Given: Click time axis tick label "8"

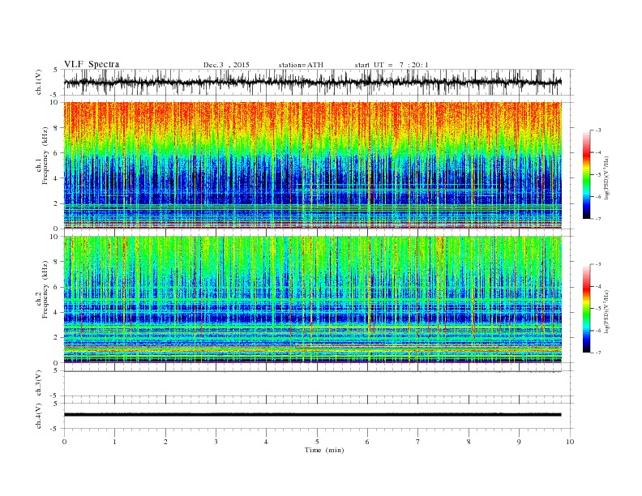Looking at the screenshot, I should (x=469, y=442).
